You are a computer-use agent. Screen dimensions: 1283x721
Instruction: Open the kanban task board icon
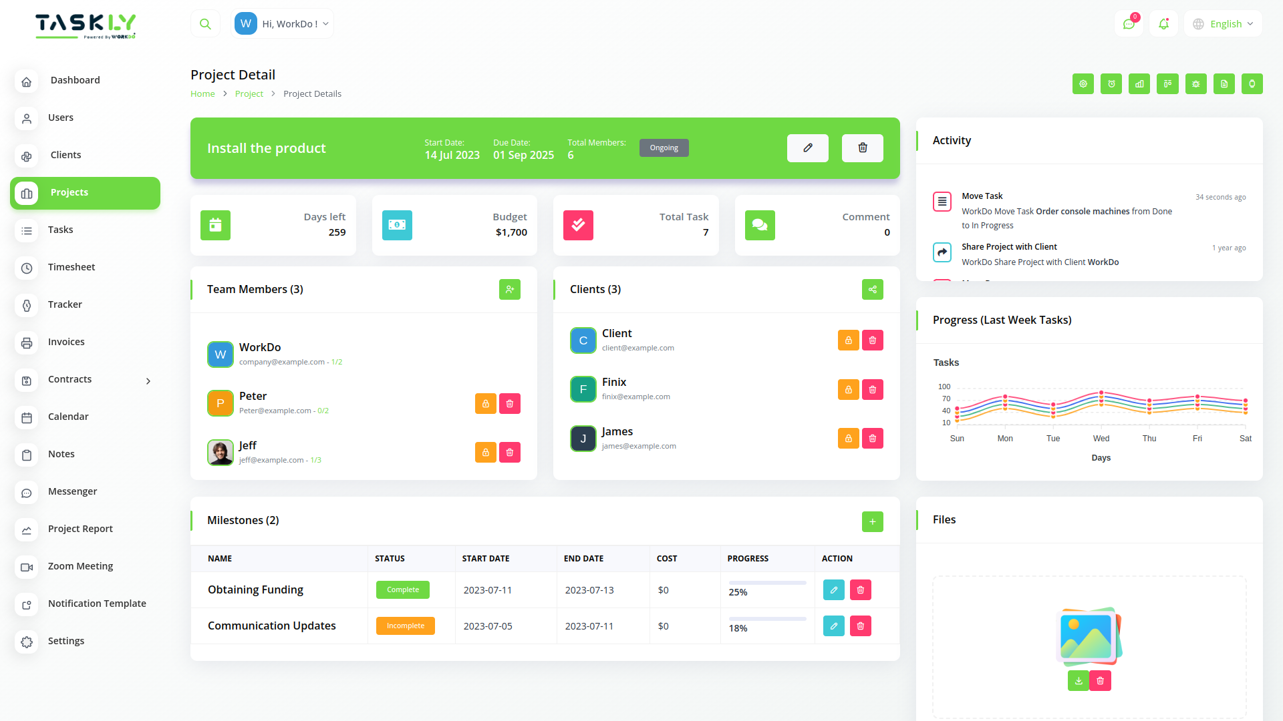click(1167, 84)
